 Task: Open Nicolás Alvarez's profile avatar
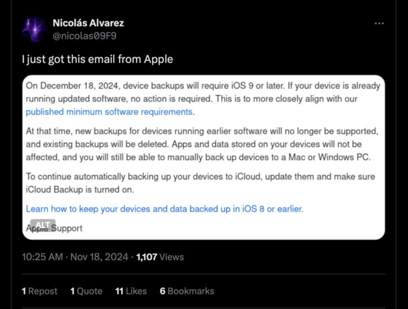tap(33, 30)
